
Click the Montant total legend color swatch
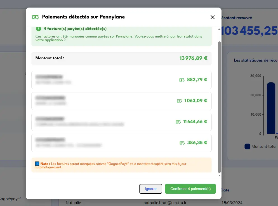click(x=247, y=146)
